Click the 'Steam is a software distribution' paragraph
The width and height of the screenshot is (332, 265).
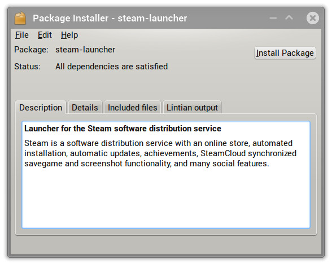pos(160,153)
